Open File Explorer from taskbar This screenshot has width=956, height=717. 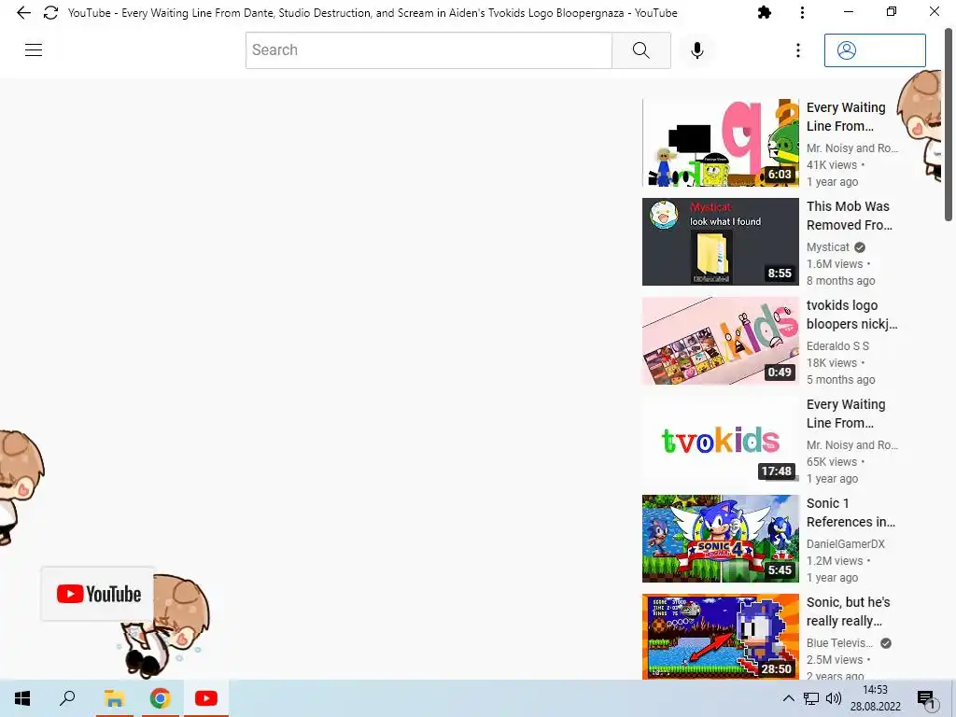point(114,698)
